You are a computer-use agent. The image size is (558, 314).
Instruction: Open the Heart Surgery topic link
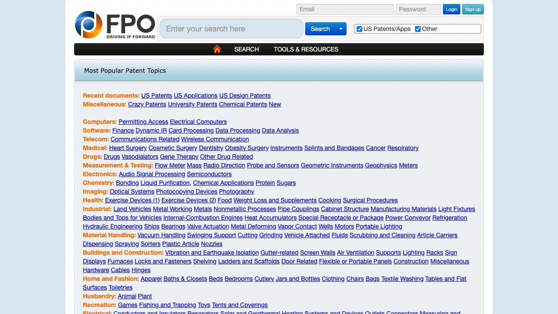[x=128, y=148]
